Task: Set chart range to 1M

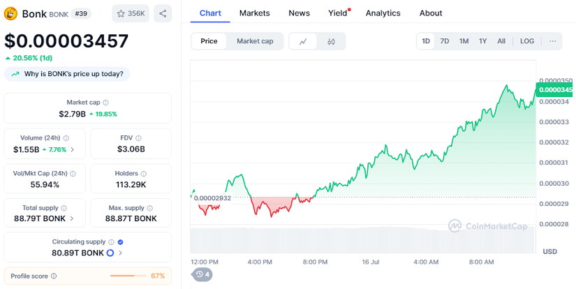Action: pyautogui.click(x=464, y=41)
